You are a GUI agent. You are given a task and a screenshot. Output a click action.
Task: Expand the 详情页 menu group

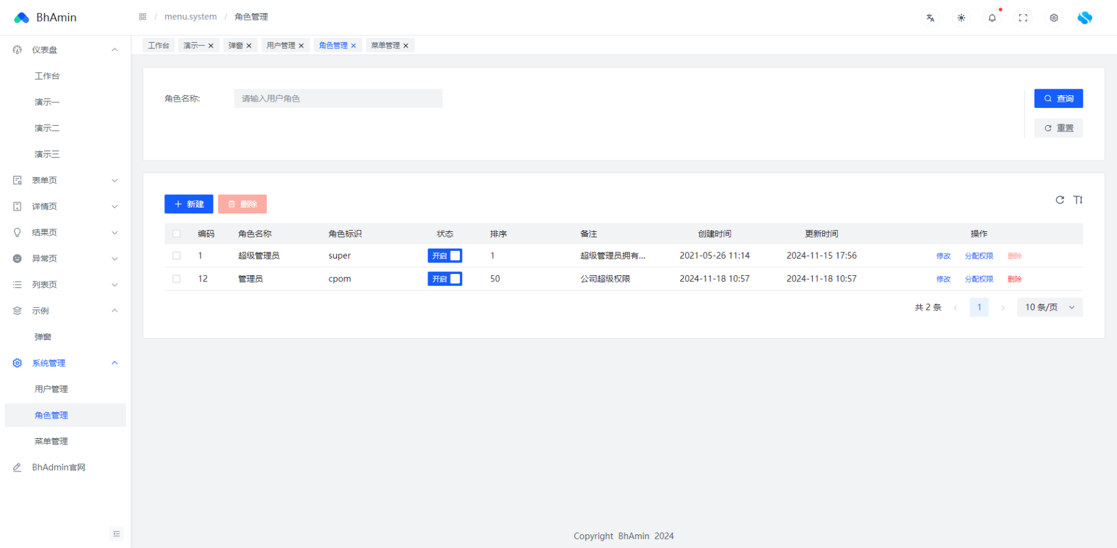(x=115, y=206)
